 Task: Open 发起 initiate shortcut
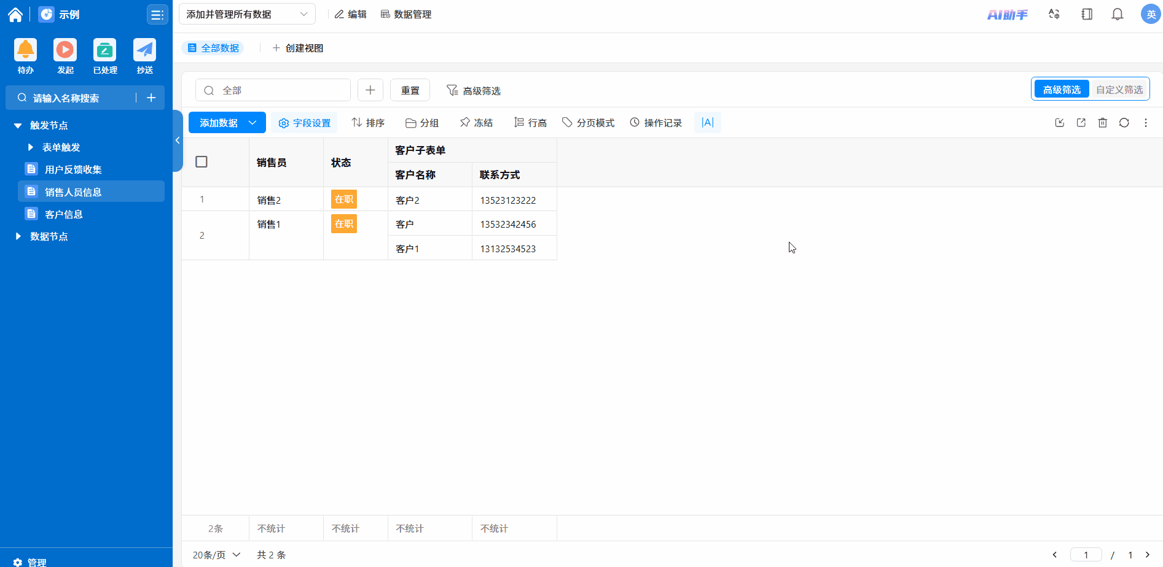(65, 56)
